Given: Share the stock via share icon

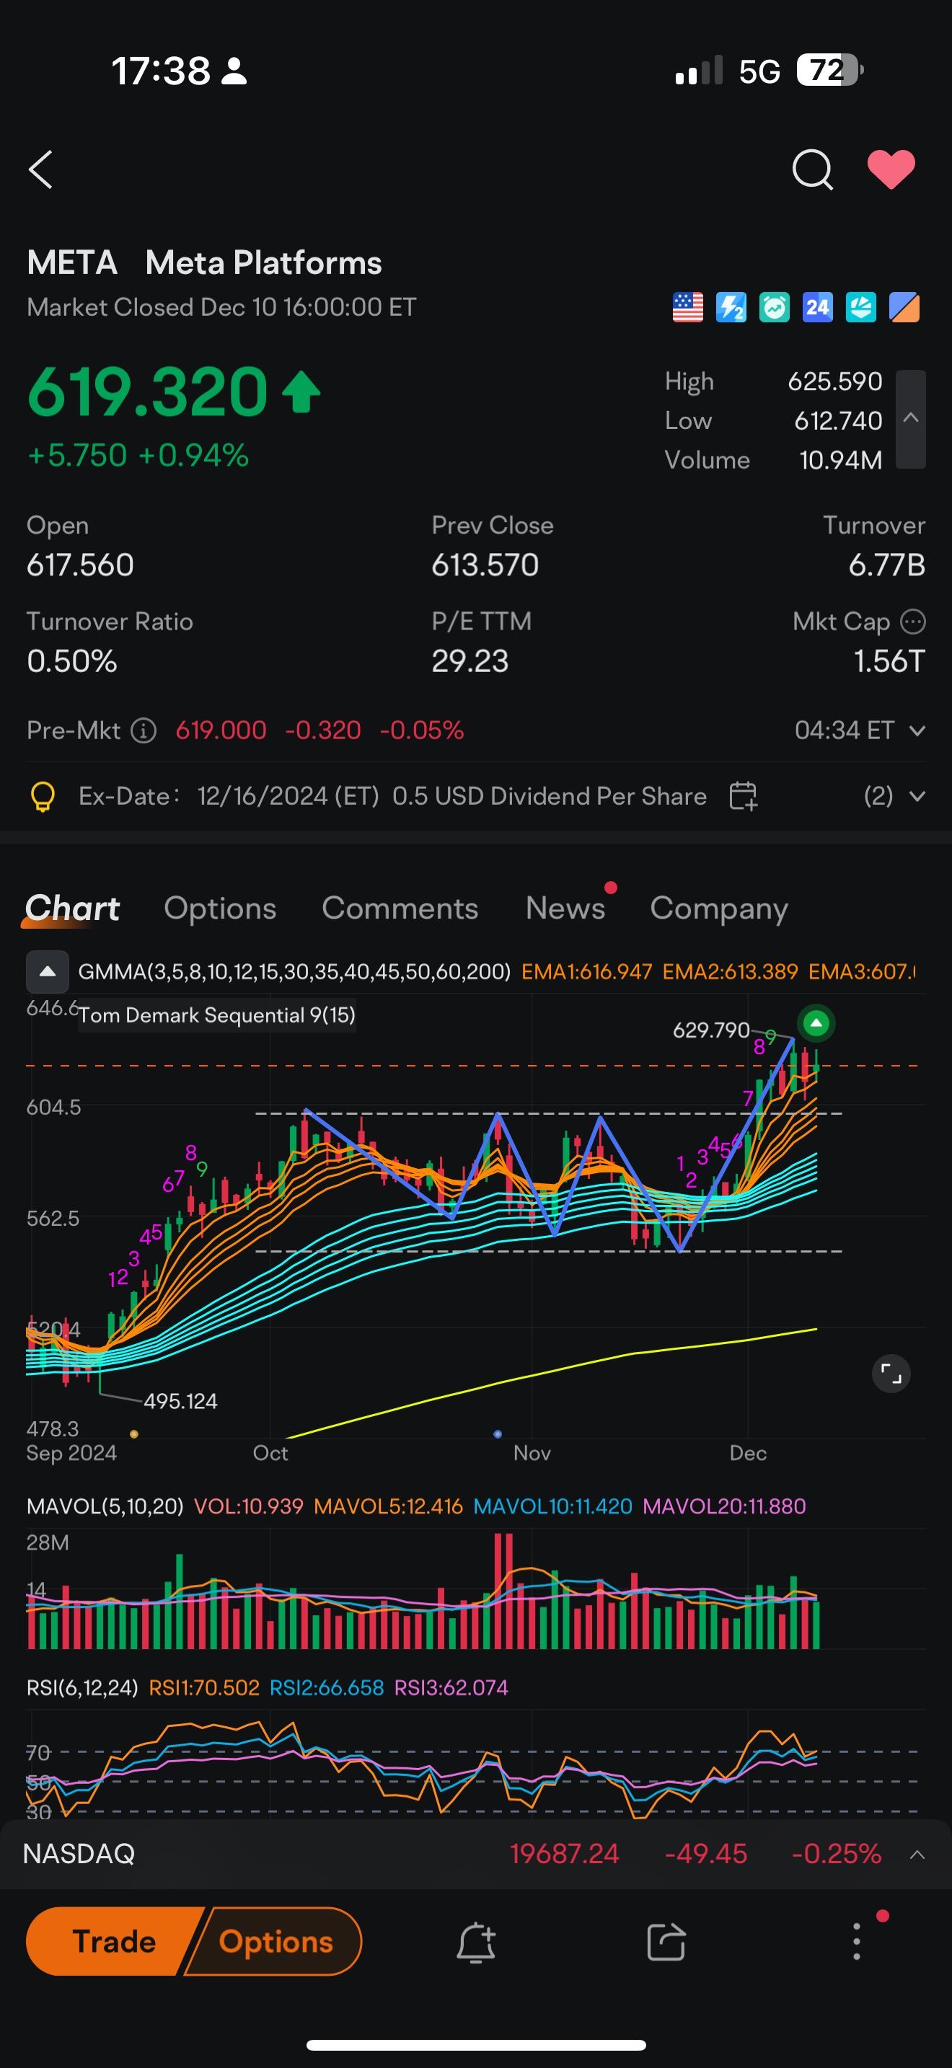Looking at the screenshot, I should pos(666,1942).
